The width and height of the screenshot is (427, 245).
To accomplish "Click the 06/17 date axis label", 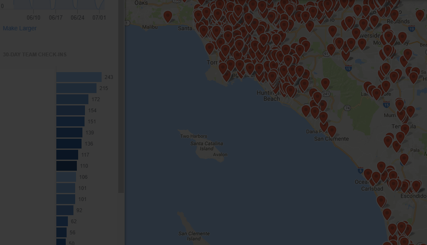I will point(56,17).
